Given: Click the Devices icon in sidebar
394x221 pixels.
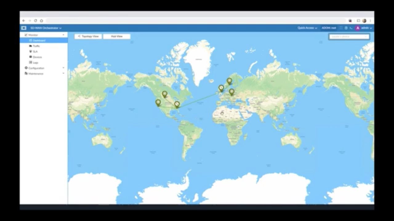Looking at the screenshot, I should (30, 57).
